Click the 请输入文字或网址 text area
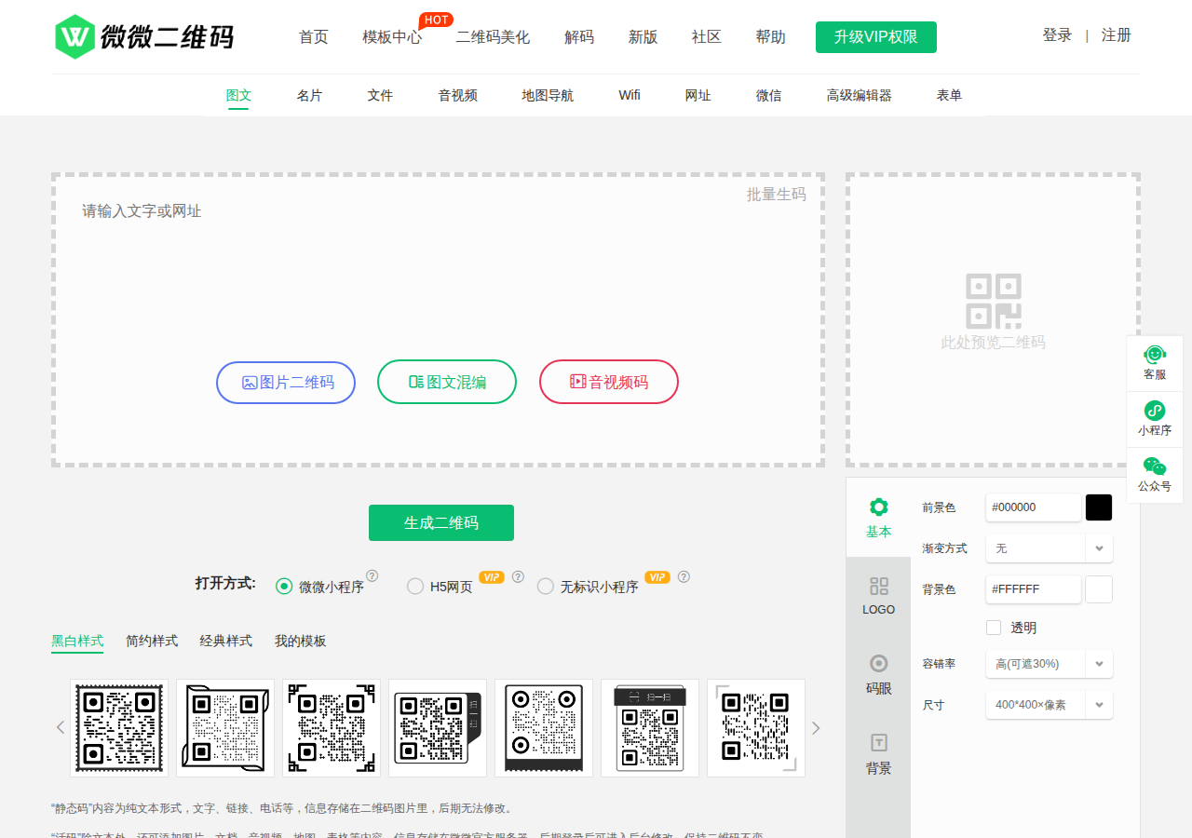The image size is (1192, 838). coord(438,319)
